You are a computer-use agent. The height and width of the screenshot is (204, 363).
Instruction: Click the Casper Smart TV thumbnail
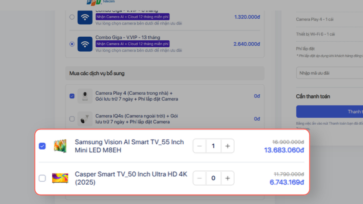(60, 178)
